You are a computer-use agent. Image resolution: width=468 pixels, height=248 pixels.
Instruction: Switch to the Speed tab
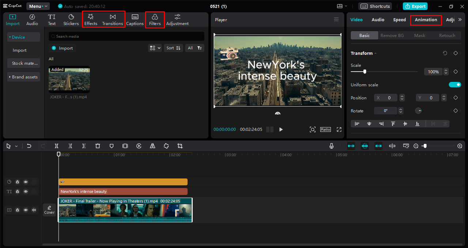point(400,20)
